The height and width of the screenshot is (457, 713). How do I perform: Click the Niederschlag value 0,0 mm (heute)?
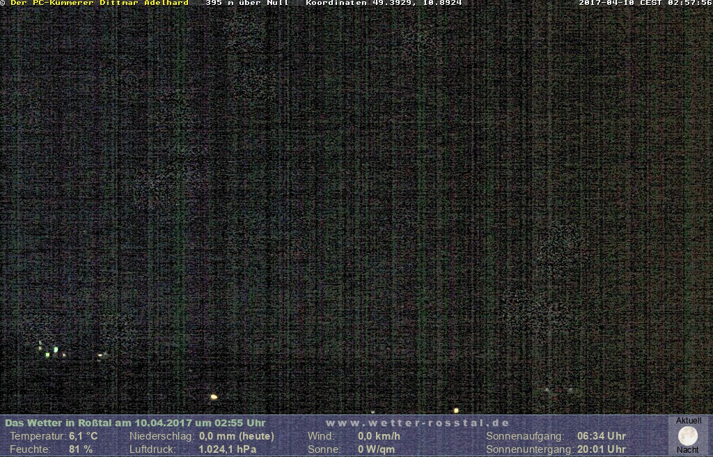(x=237, y=436)
